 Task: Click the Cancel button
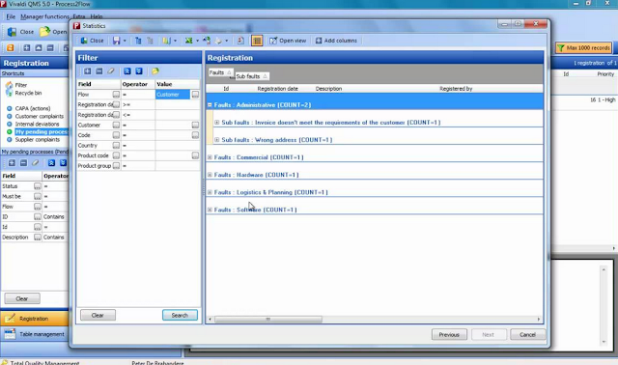coord(527,335)
